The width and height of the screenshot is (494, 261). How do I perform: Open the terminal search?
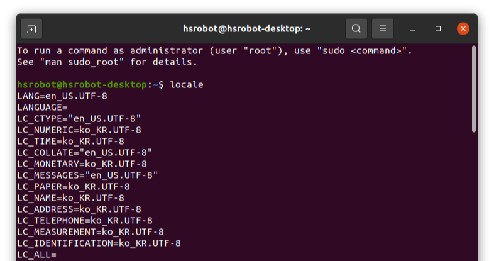pyautogui.click(x=356, y=29)
